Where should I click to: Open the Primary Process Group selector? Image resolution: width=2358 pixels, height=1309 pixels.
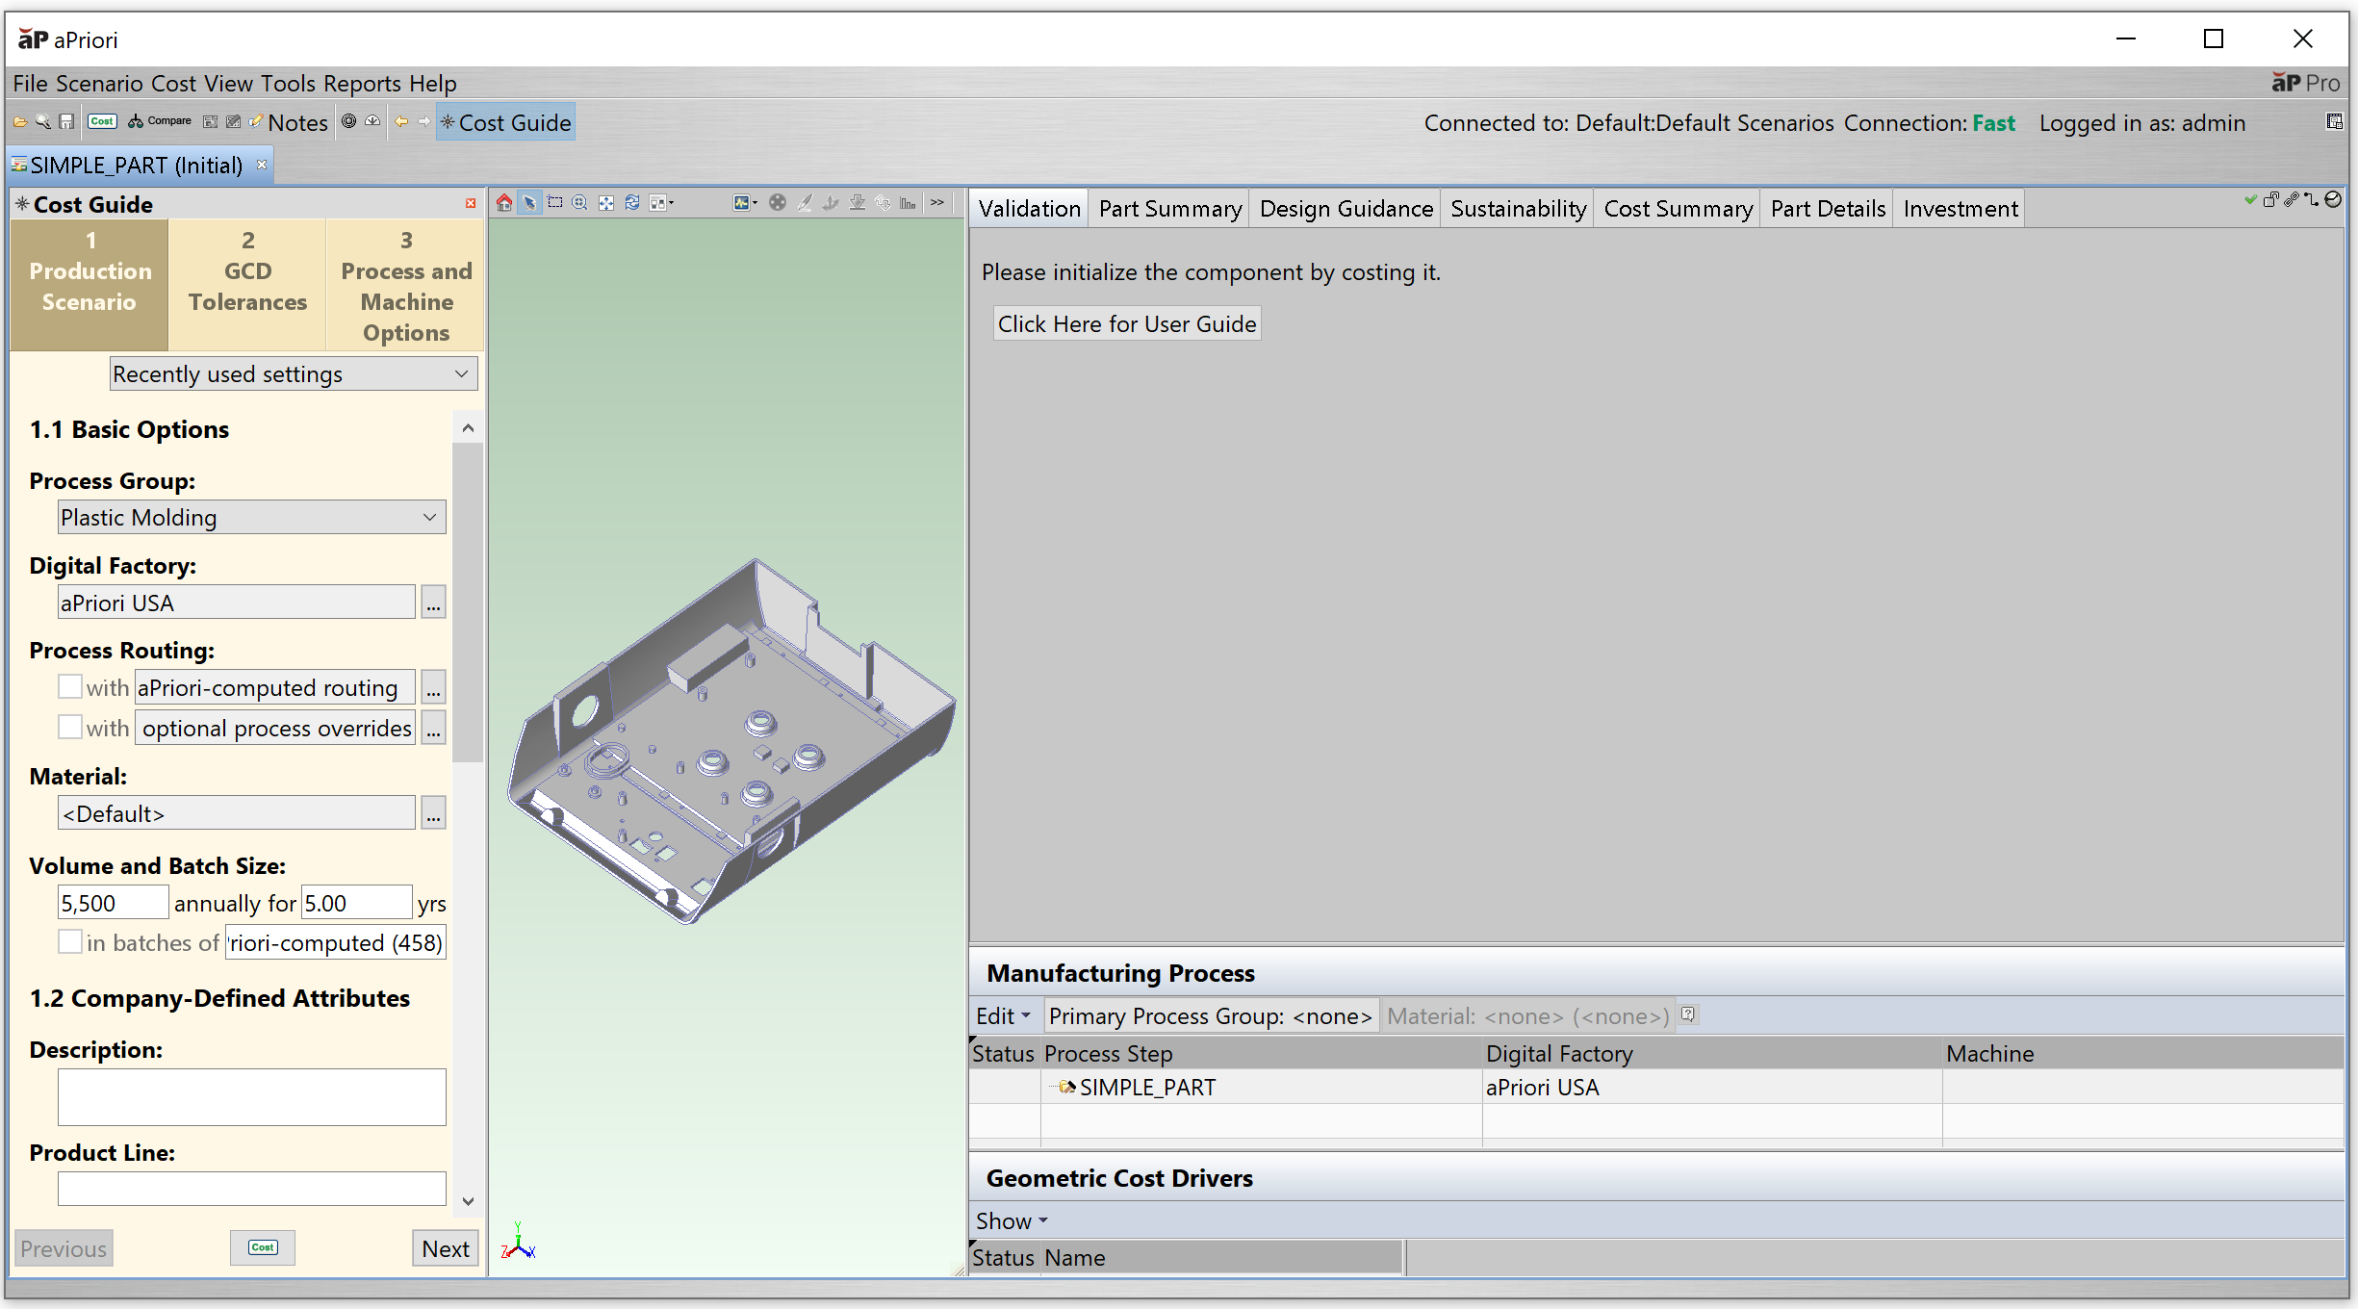[x=1210, y=1015]
